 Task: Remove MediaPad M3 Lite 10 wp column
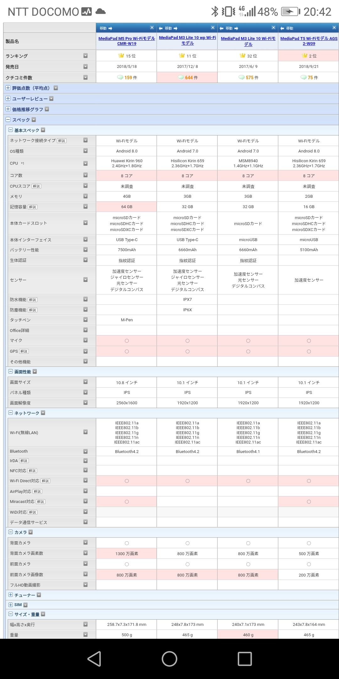213,28
